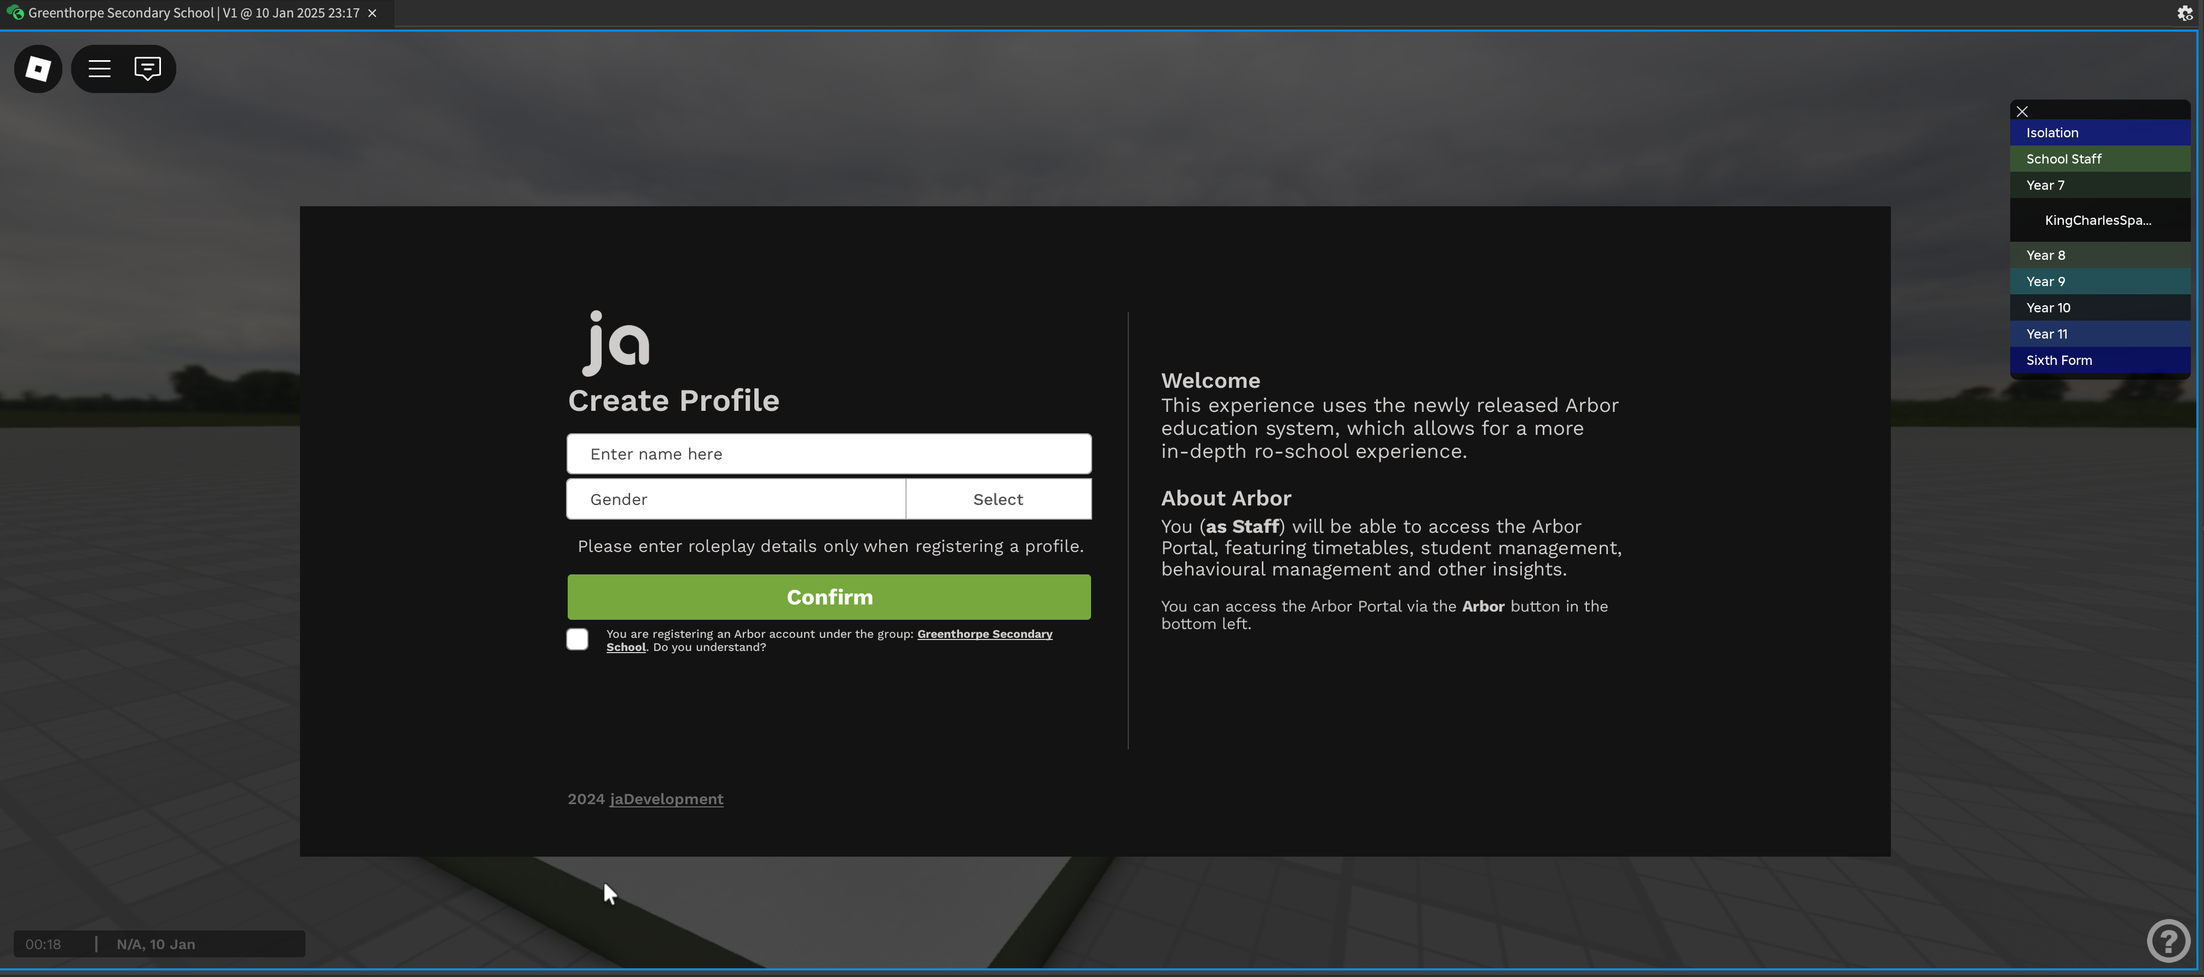This screenshot has width=2204, height=977.
Task: Close the player list panel
Action: coord(2022,111)
